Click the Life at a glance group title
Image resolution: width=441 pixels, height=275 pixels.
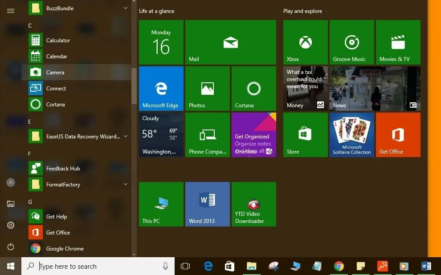click(x=157, y=11)
